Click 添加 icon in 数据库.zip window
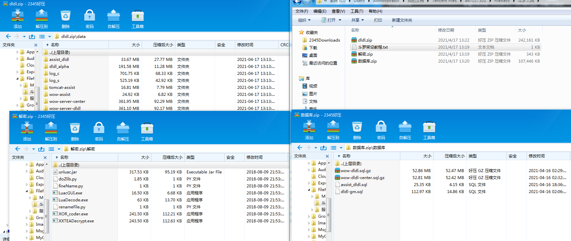The width and height of the screenshot is (571, 241). (309, 127)
